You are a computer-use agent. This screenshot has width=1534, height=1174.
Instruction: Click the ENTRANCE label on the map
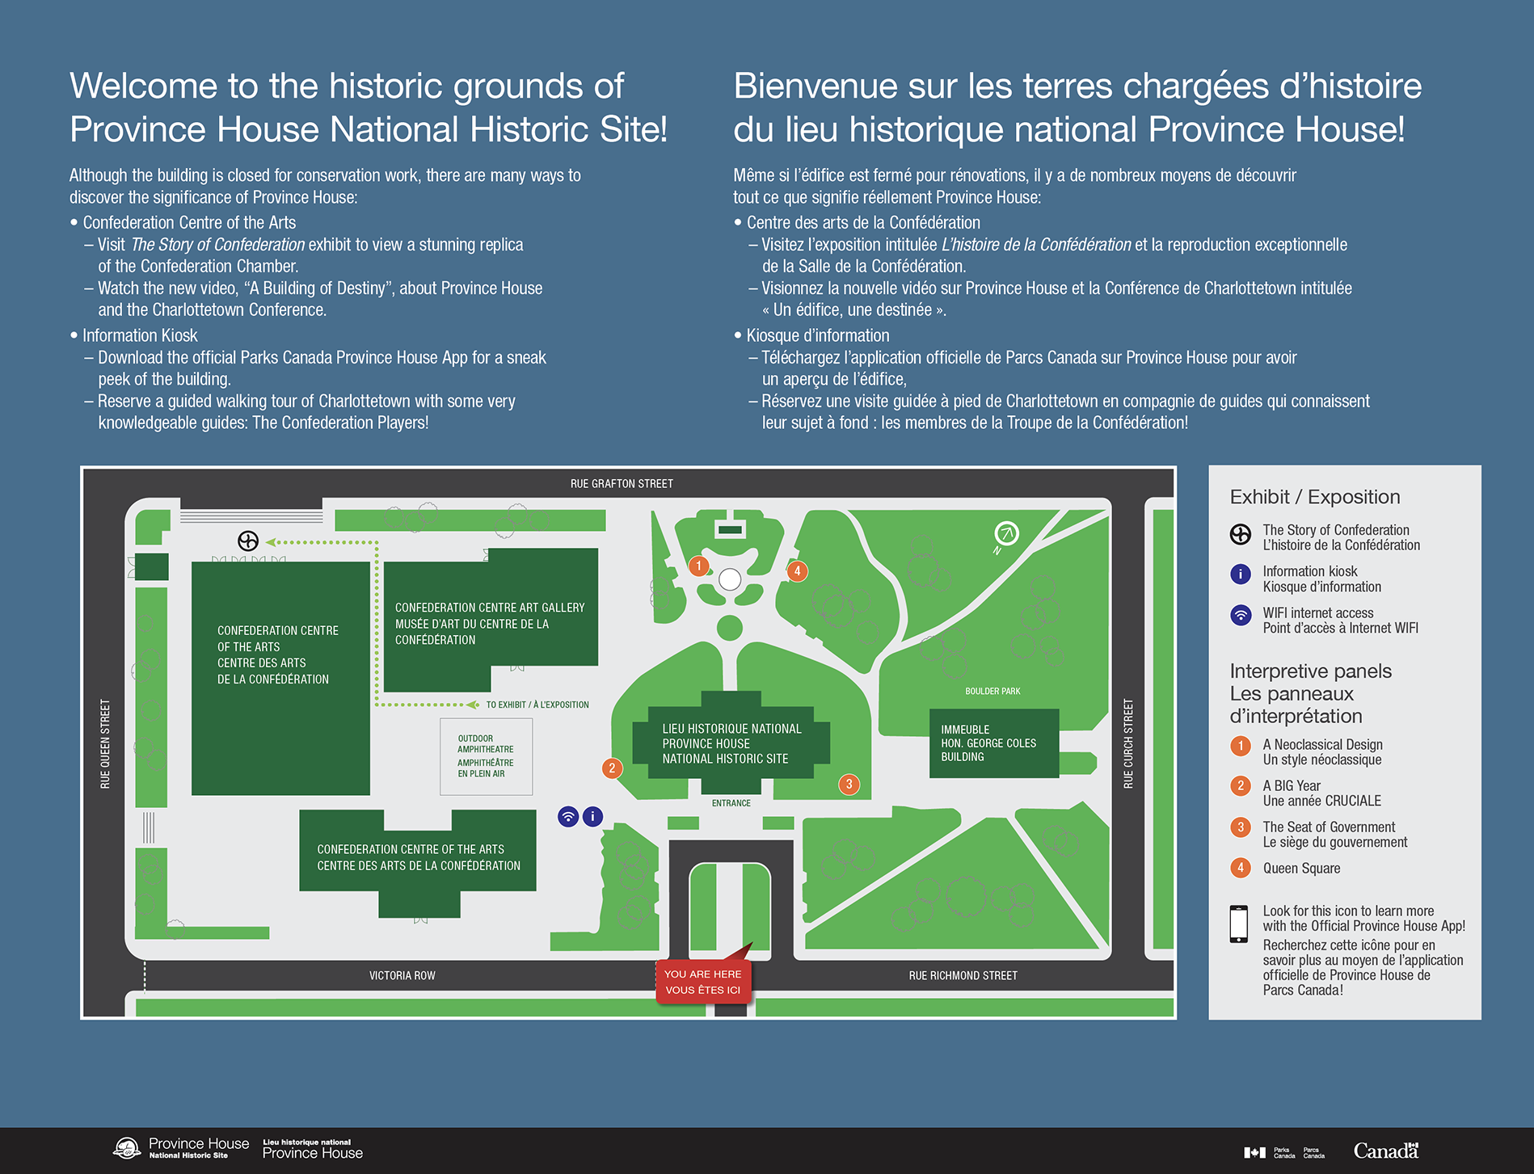731,803
